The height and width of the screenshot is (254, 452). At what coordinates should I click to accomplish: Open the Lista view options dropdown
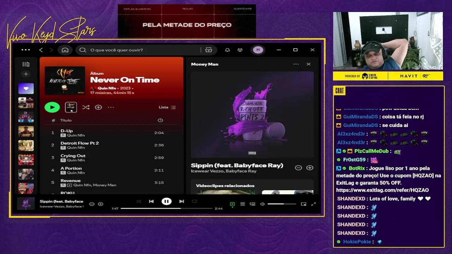pyautogui.click(x=167, y=107)
